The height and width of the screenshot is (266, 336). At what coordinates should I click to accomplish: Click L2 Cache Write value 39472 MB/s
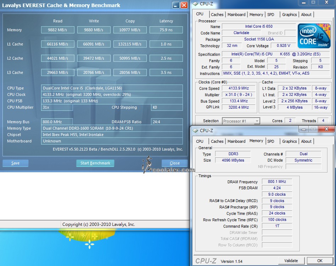94,58
